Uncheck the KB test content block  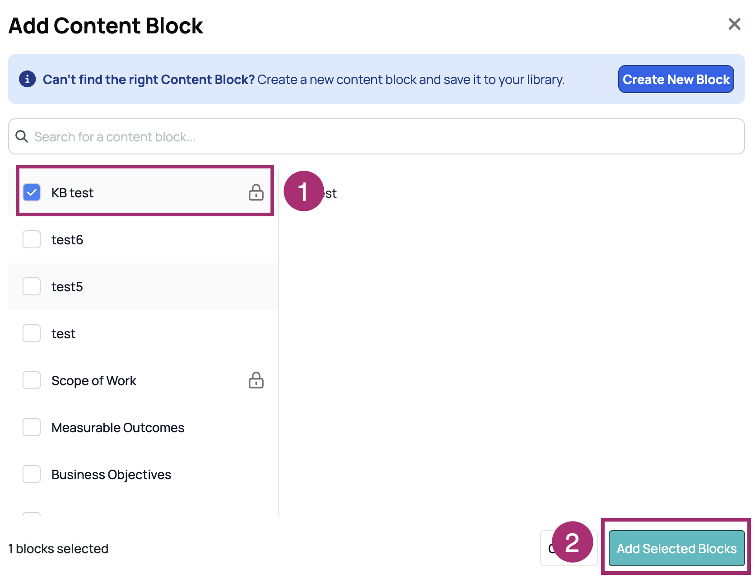tap(31, 192)
